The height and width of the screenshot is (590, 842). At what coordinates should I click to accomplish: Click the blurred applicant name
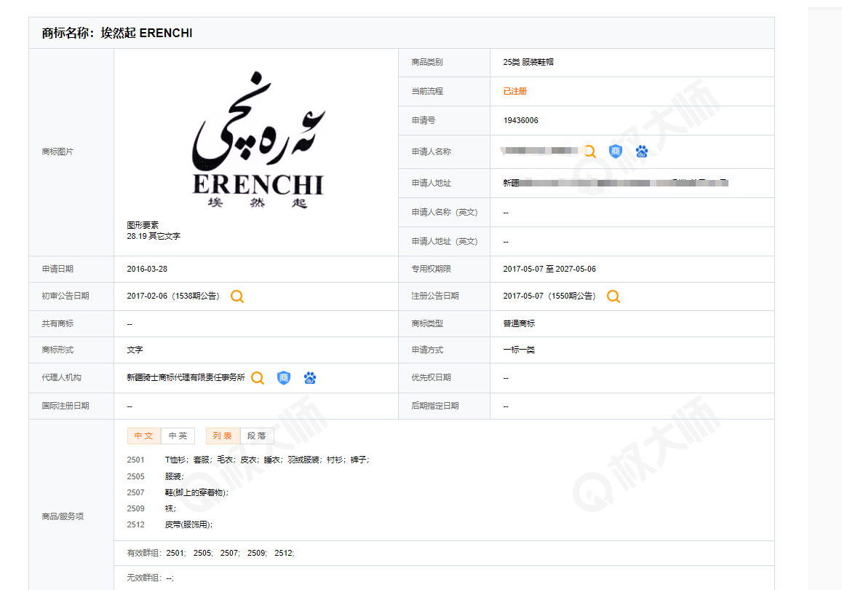point(540,151)
